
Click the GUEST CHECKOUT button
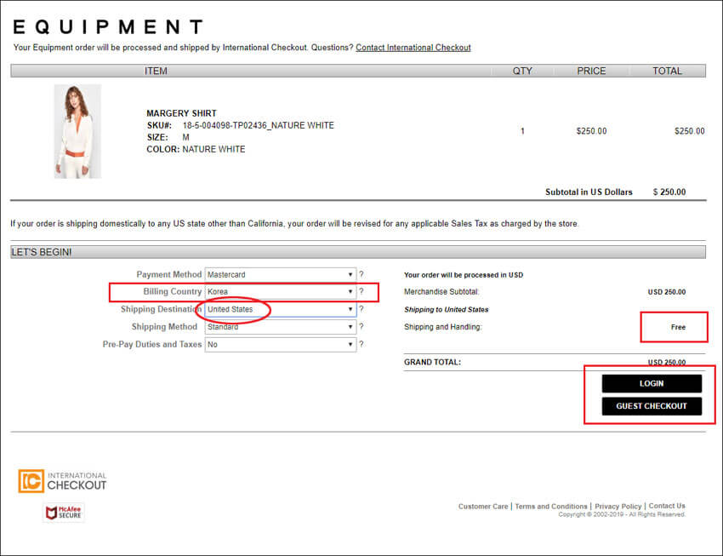652,406
